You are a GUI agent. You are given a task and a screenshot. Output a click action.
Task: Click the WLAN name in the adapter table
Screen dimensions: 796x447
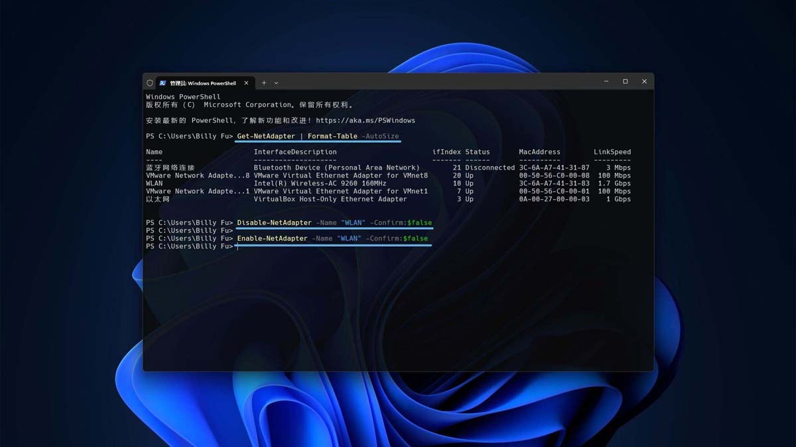pos(154,183)
